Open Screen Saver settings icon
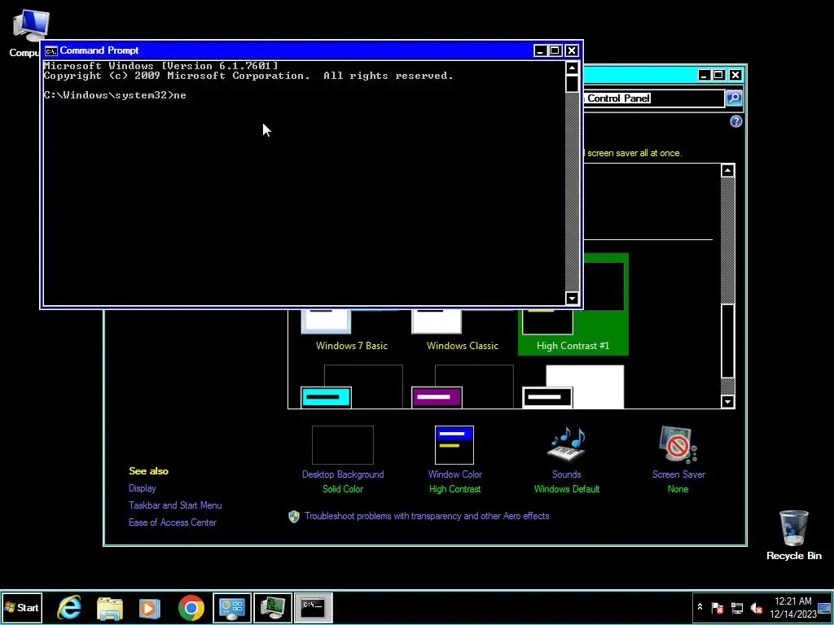 point(678,445)
